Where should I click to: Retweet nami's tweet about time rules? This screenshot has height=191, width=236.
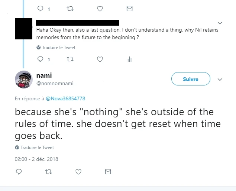pos(48,172)
